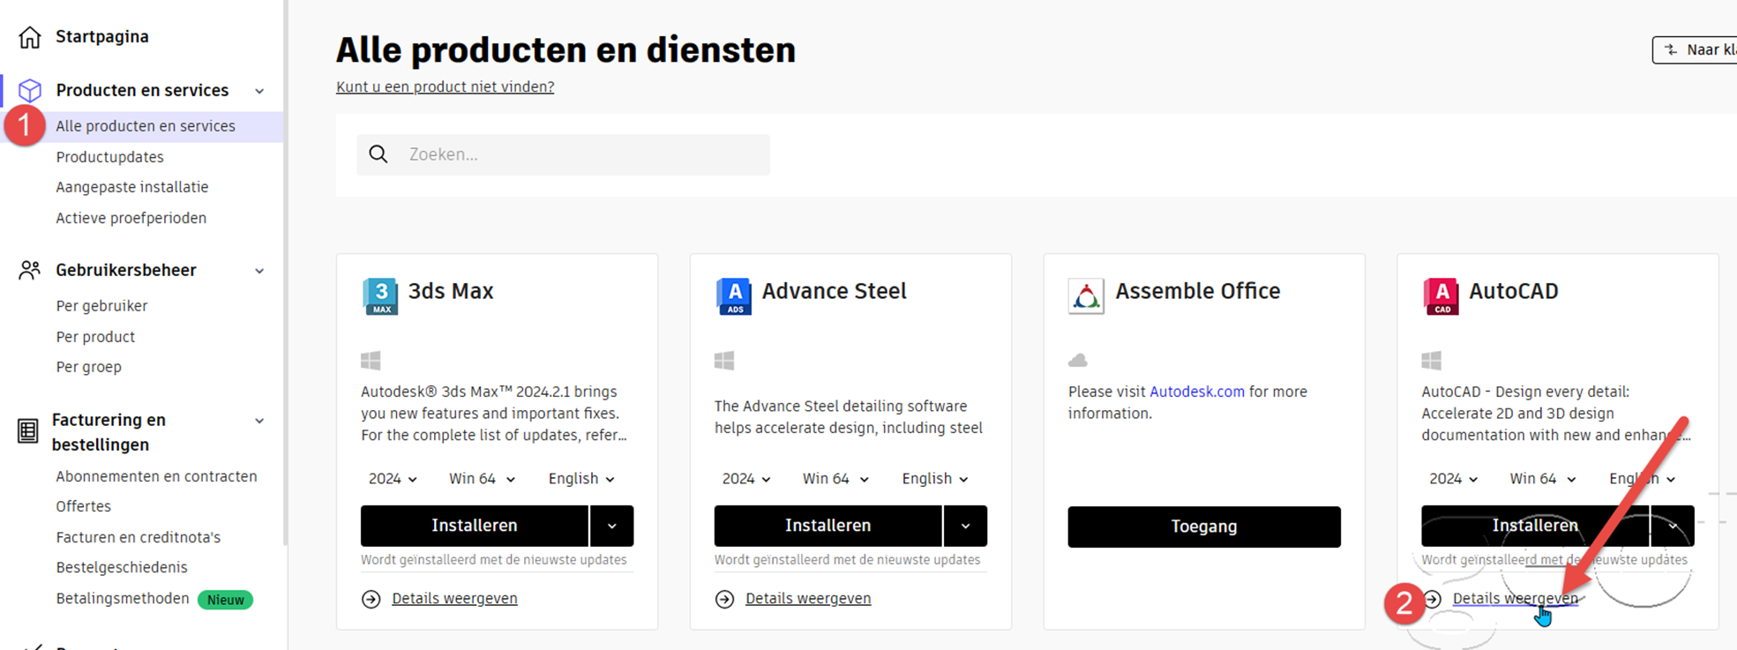Click the 3ds Max product title
The height and width of the screenshot is (650, 1737).
451,291
